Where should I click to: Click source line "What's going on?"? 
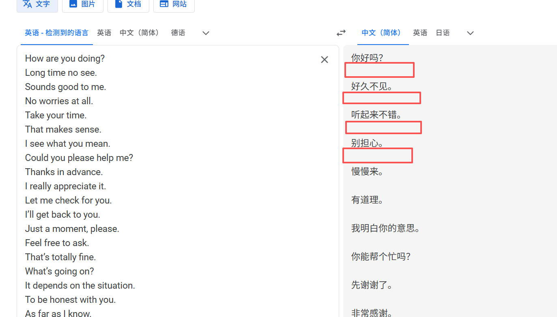coord(60,271)
